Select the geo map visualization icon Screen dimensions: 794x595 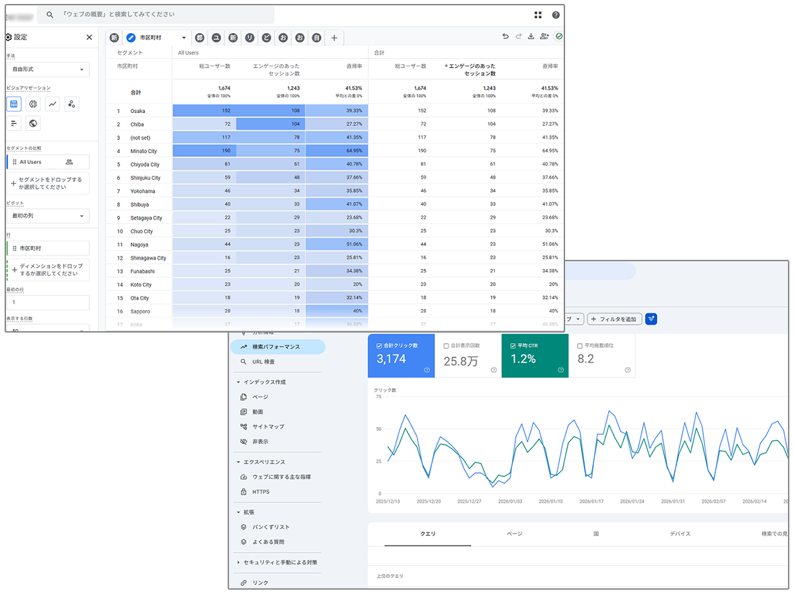coord(33,123)
